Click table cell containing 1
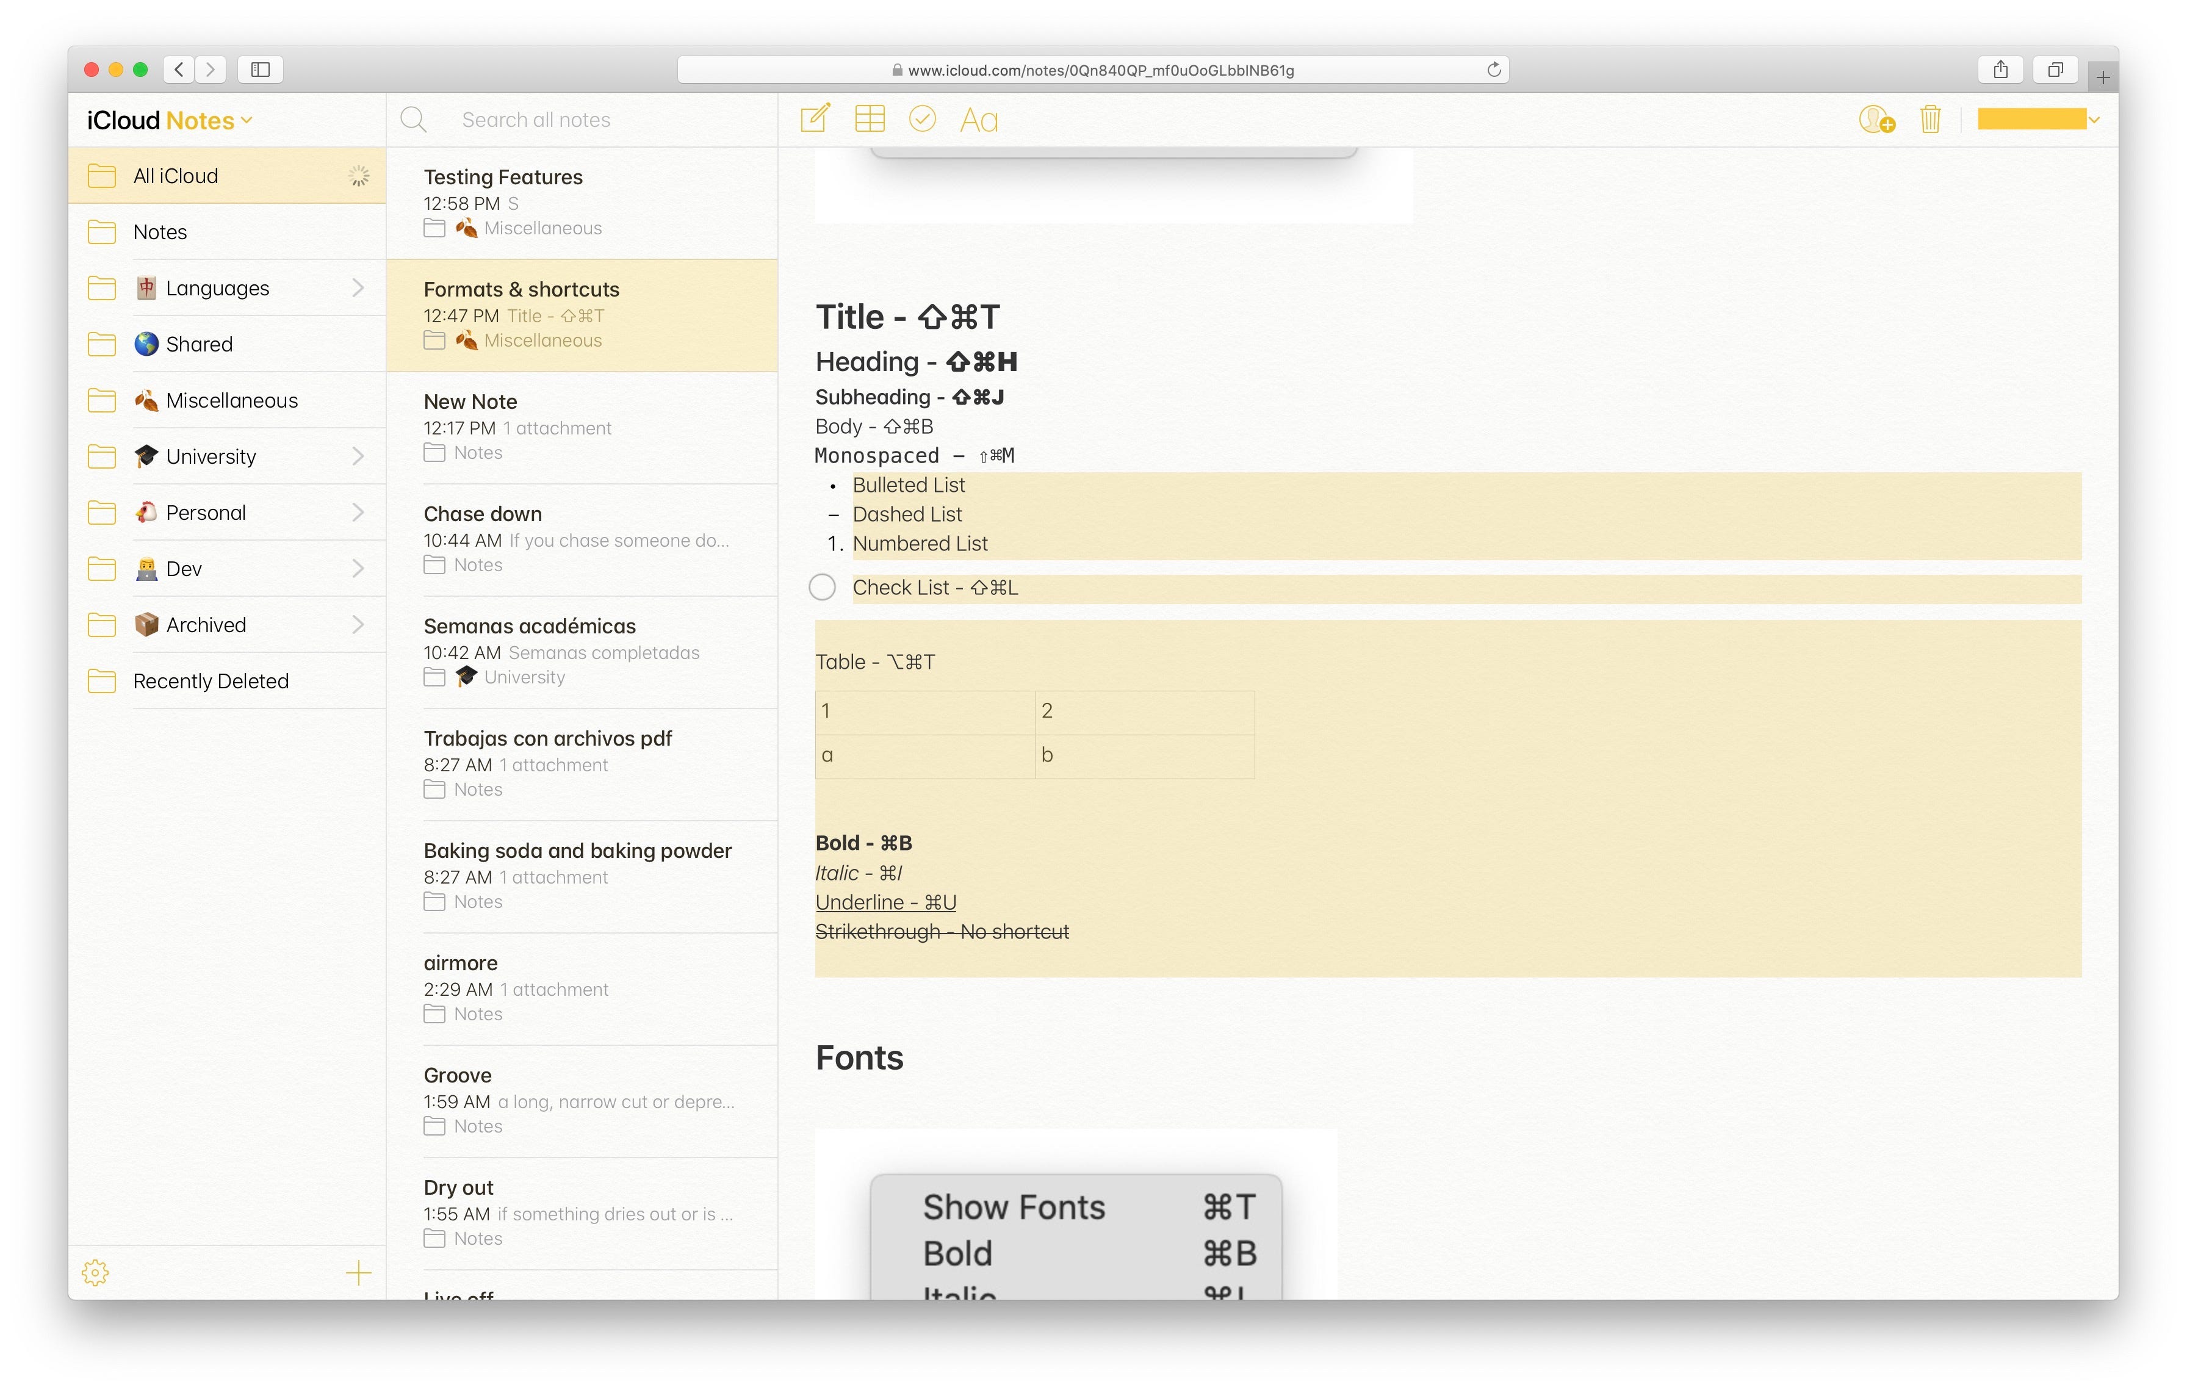The image size is (2187, 1390). point(924,712)
